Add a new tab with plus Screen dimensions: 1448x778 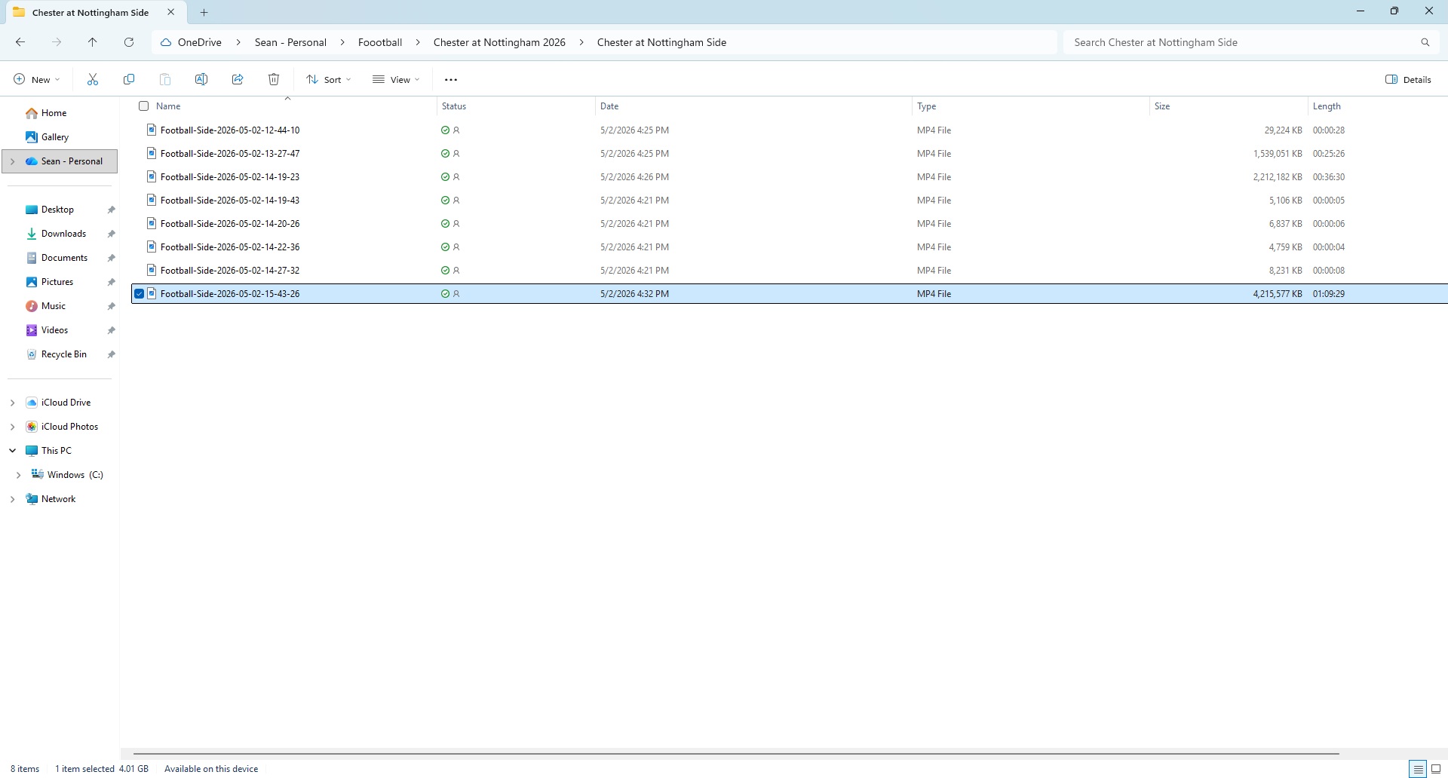click(204, 12)
